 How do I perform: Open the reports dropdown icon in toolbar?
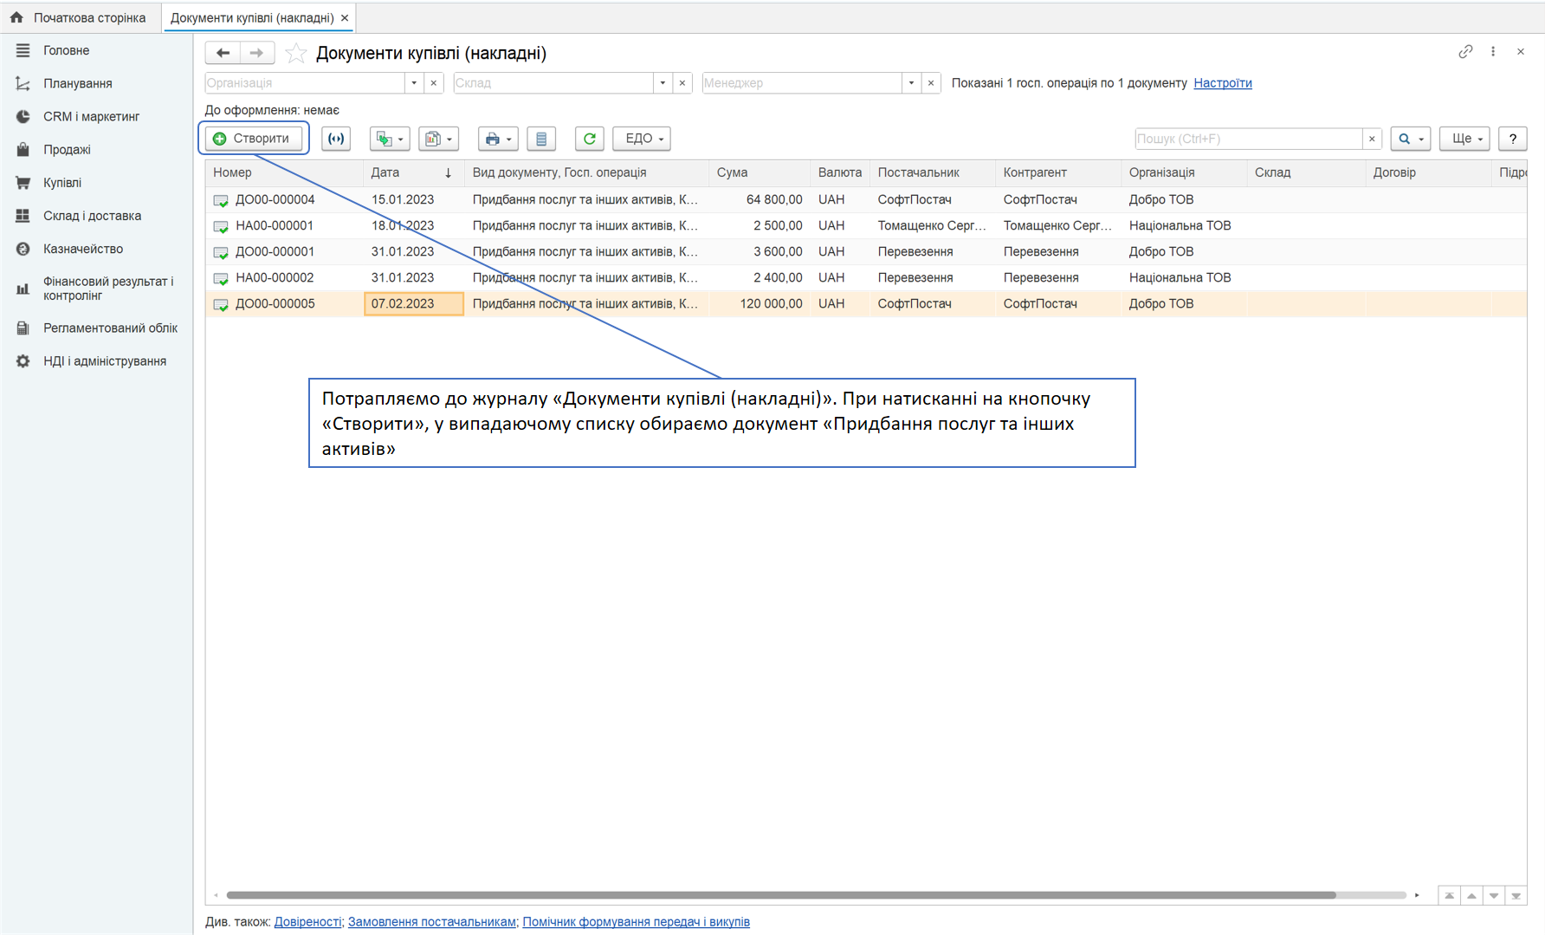[438, 139]
